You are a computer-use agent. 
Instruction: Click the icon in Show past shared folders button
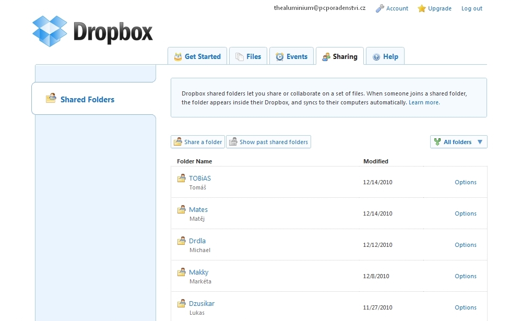tap(233, 141)
